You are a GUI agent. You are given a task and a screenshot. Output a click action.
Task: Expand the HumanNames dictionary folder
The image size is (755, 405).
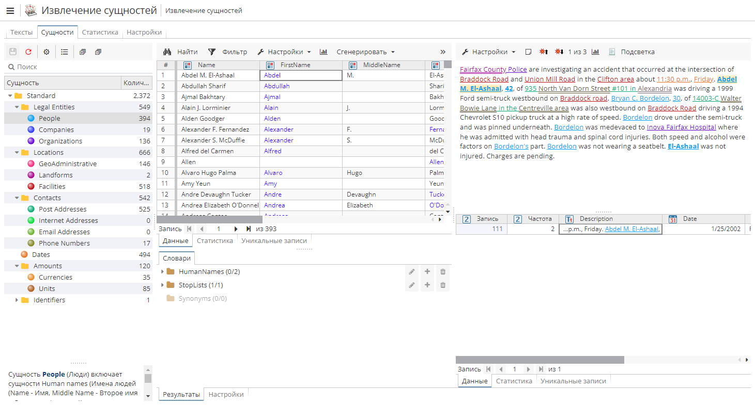coord(162,272)
